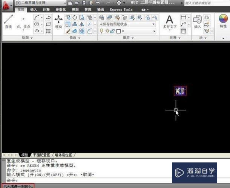Select the Multileader tool
230x188 pixels.
click(184, 24)
